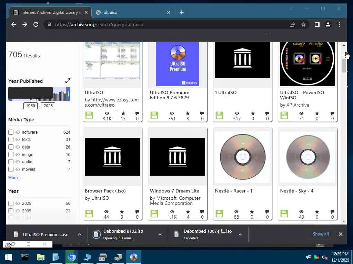Image resolution: width=353 pixels, height=264 pixels.
Task: Close the ultraiso tab
Action: (168, 12)
